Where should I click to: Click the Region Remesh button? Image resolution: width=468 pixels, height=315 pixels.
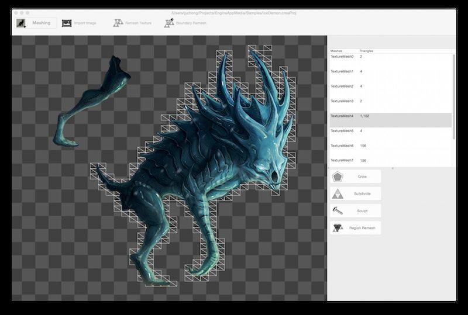point(355,228)
